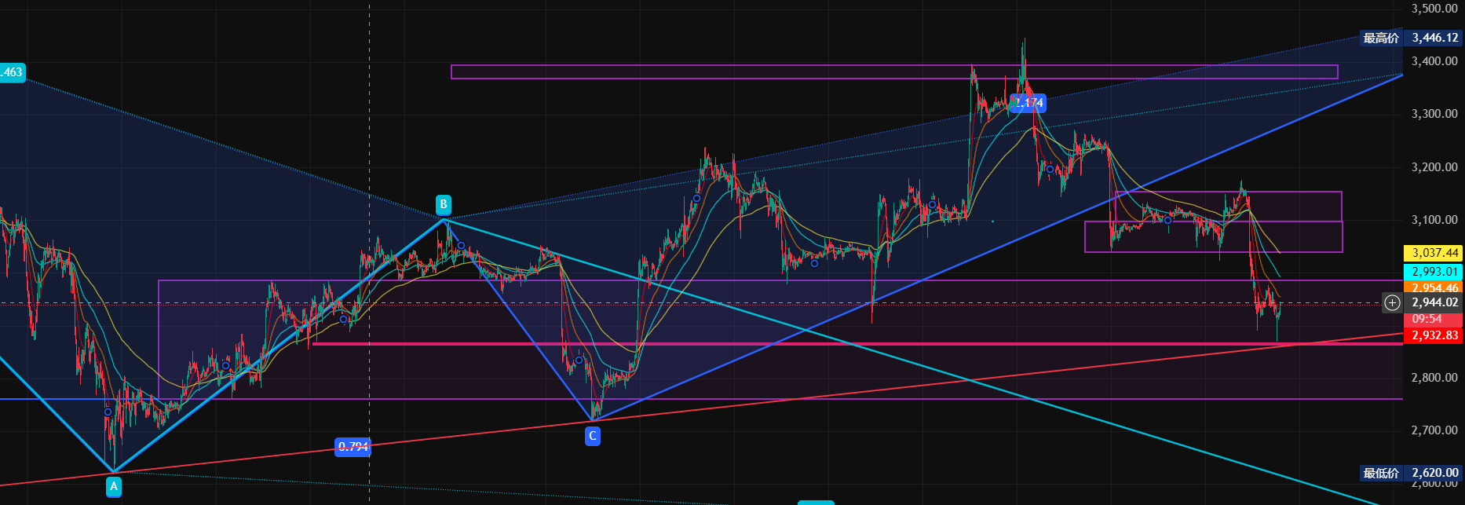This screenshot has height=505, width=1465.
Task: Click the 1.174 ratio label near the peak
Action: 1028,102
